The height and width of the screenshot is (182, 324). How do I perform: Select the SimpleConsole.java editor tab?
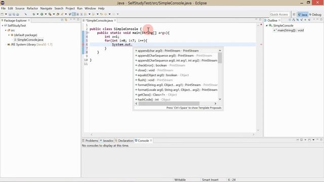coord(99,20)
